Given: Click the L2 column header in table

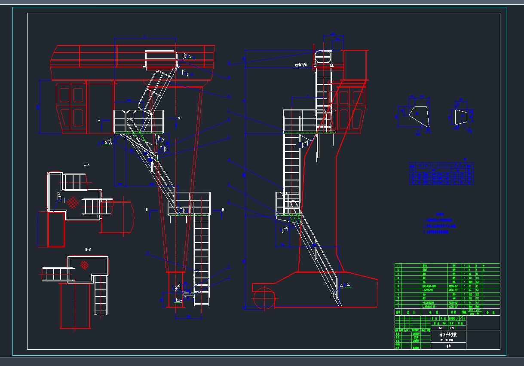Looking at the screenshot, I should tap(447, 165).
